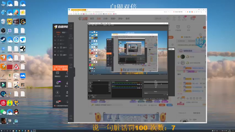Image resolution: width=235 pixels, height=132 pixels.
Task: Open 分类 dropdown in Douyu navigation
Action: click(105, 18)
